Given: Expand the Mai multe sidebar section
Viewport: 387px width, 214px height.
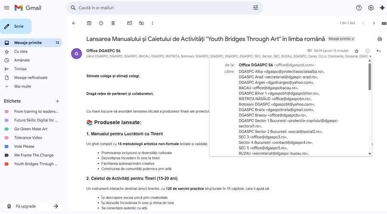Looking at the screenshot, I should coord(22,86).
